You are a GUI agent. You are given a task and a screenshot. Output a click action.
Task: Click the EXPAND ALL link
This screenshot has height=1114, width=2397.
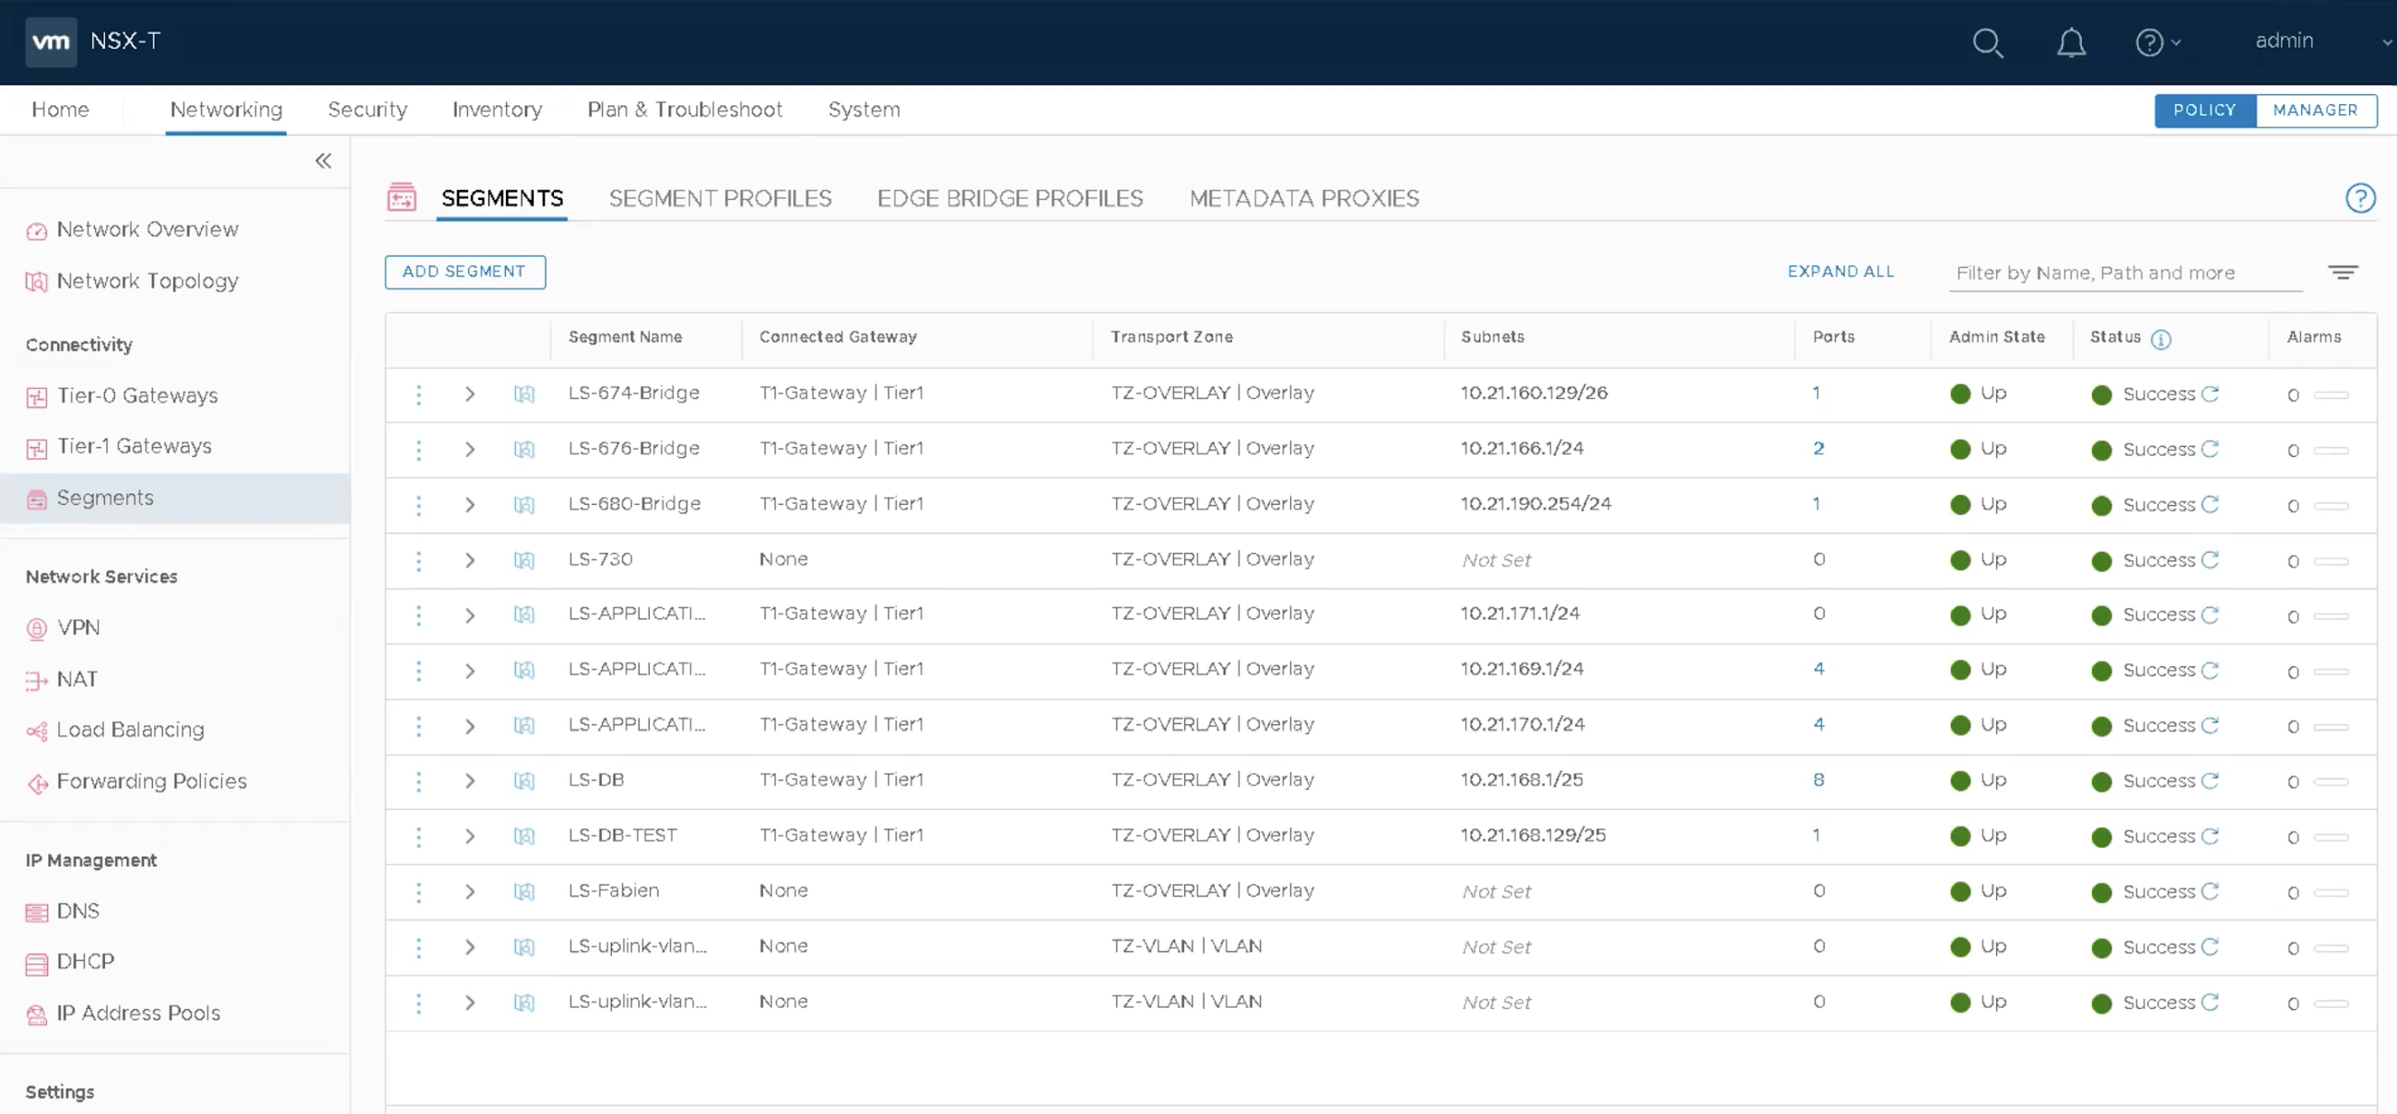[1839, 272]
